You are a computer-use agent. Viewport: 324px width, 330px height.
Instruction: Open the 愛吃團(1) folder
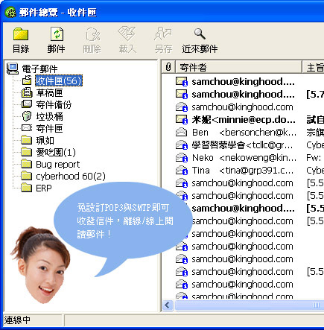[56, 153]
